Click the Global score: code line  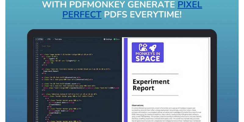[x=61, y=84]
